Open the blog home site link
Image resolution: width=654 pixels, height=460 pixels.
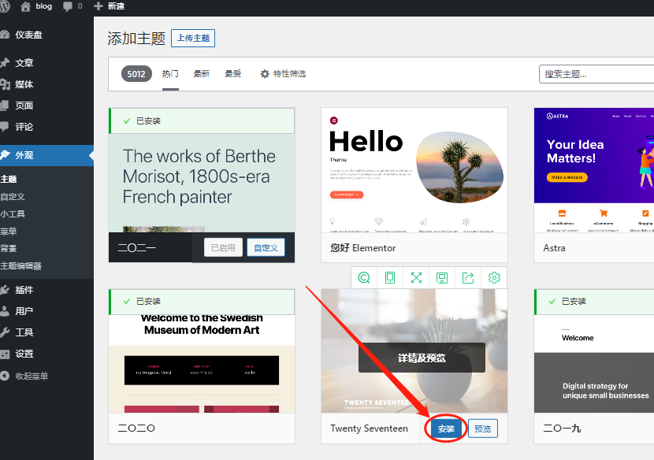pos(36,6)
